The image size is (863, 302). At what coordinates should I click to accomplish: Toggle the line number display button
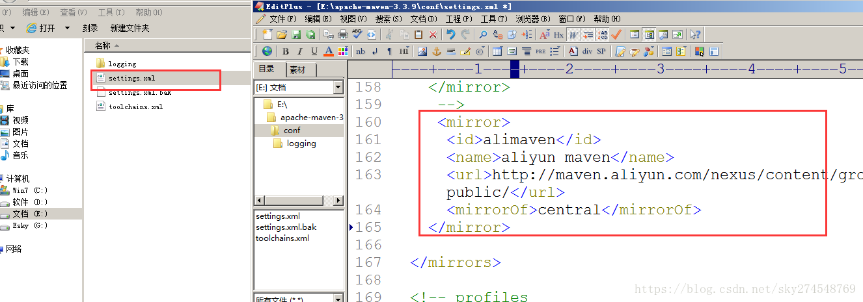point(603,34)
